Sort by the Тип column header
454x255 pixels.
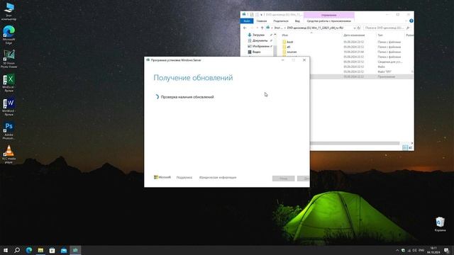pos(380,35)
